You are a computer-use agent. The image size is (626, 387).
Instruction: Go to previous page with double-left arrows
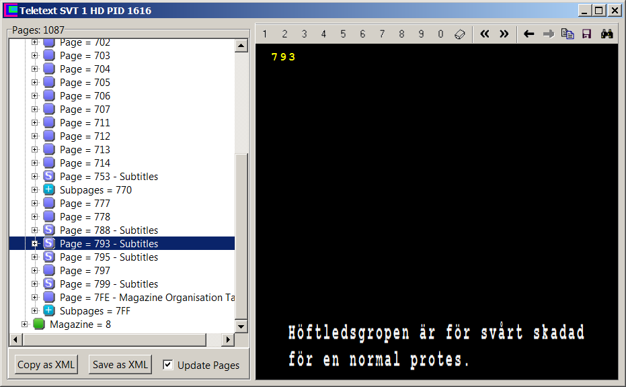pos(485,34)
